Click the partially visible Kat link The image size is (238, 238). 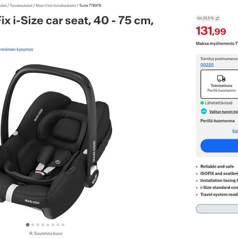point(235,131)
